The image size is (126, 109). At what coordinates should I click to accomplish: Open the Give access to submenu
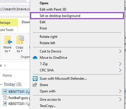[x=77, y=100]
